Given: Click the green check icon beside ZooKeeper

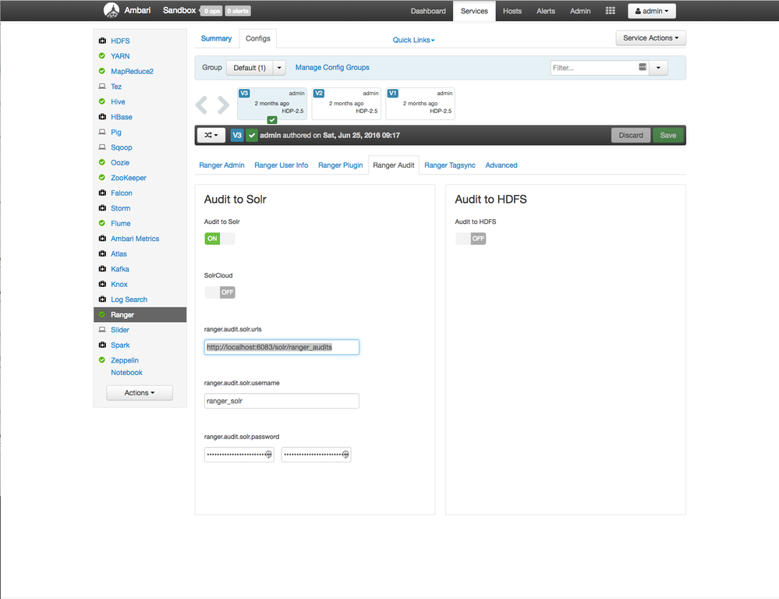Looking at the screenshot, I should click(101, 177).
